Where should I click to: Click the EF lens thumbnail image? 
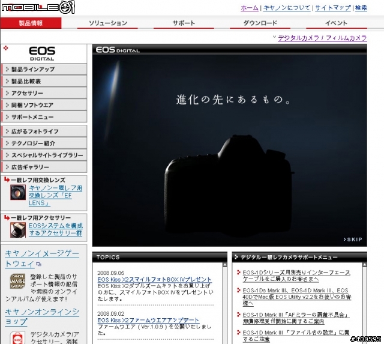(x=18, y=192)
